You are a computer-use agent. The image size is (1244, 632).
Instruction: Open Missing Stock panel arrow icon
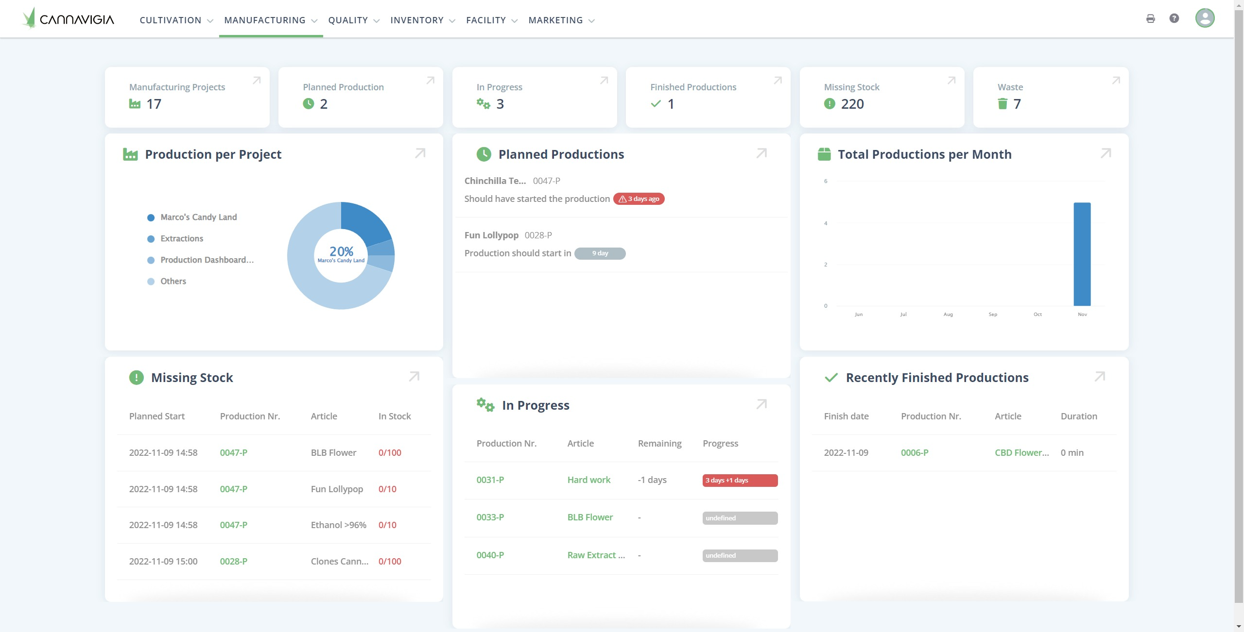414,377
